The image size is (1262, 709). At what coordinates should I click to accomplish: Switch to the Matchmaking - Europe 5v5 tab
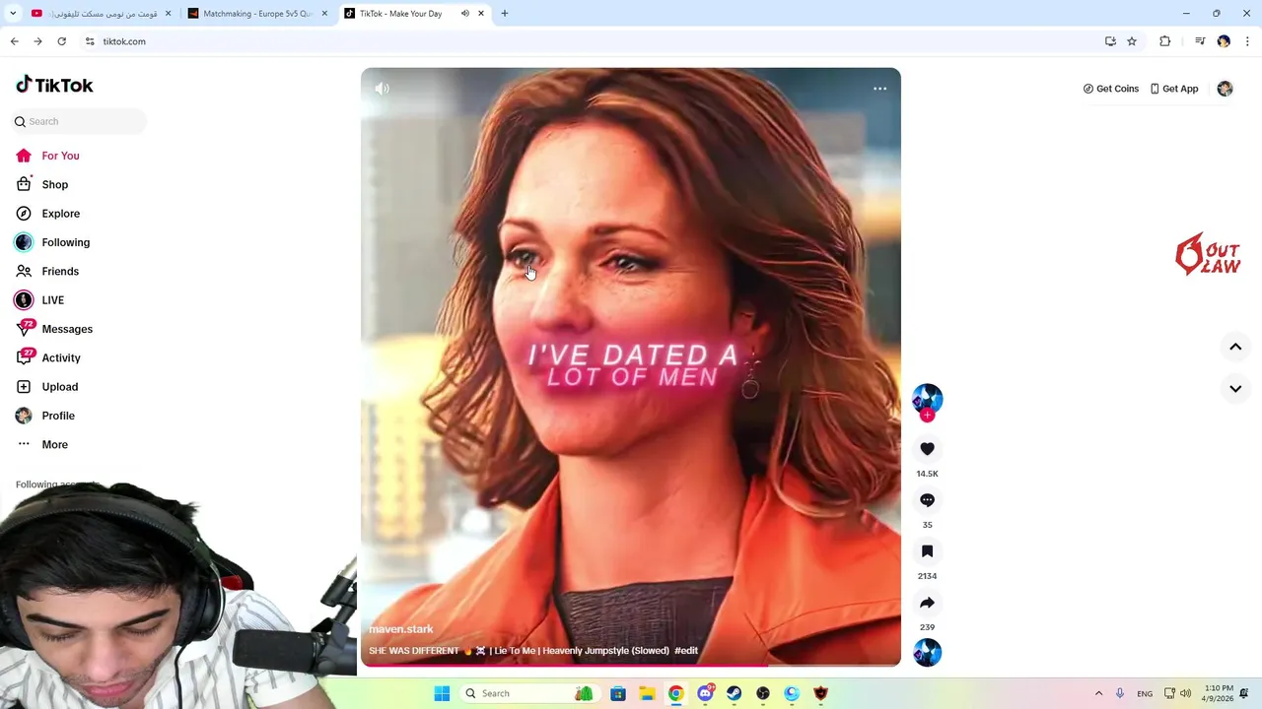point(256,14)
